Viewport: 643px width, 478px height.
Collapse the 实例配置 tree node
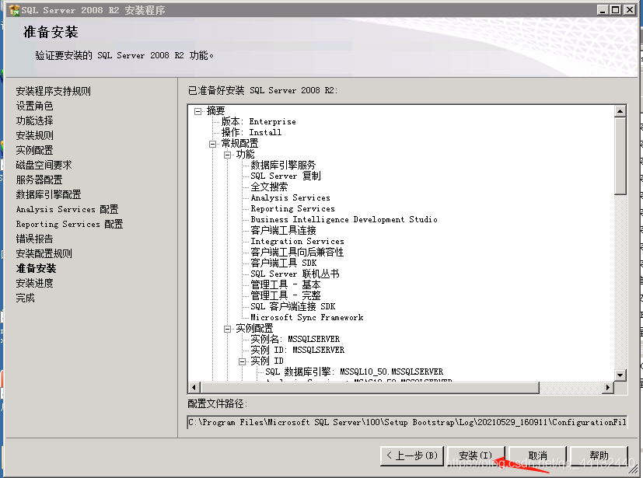pyautogui.click(x=227, y=329)
